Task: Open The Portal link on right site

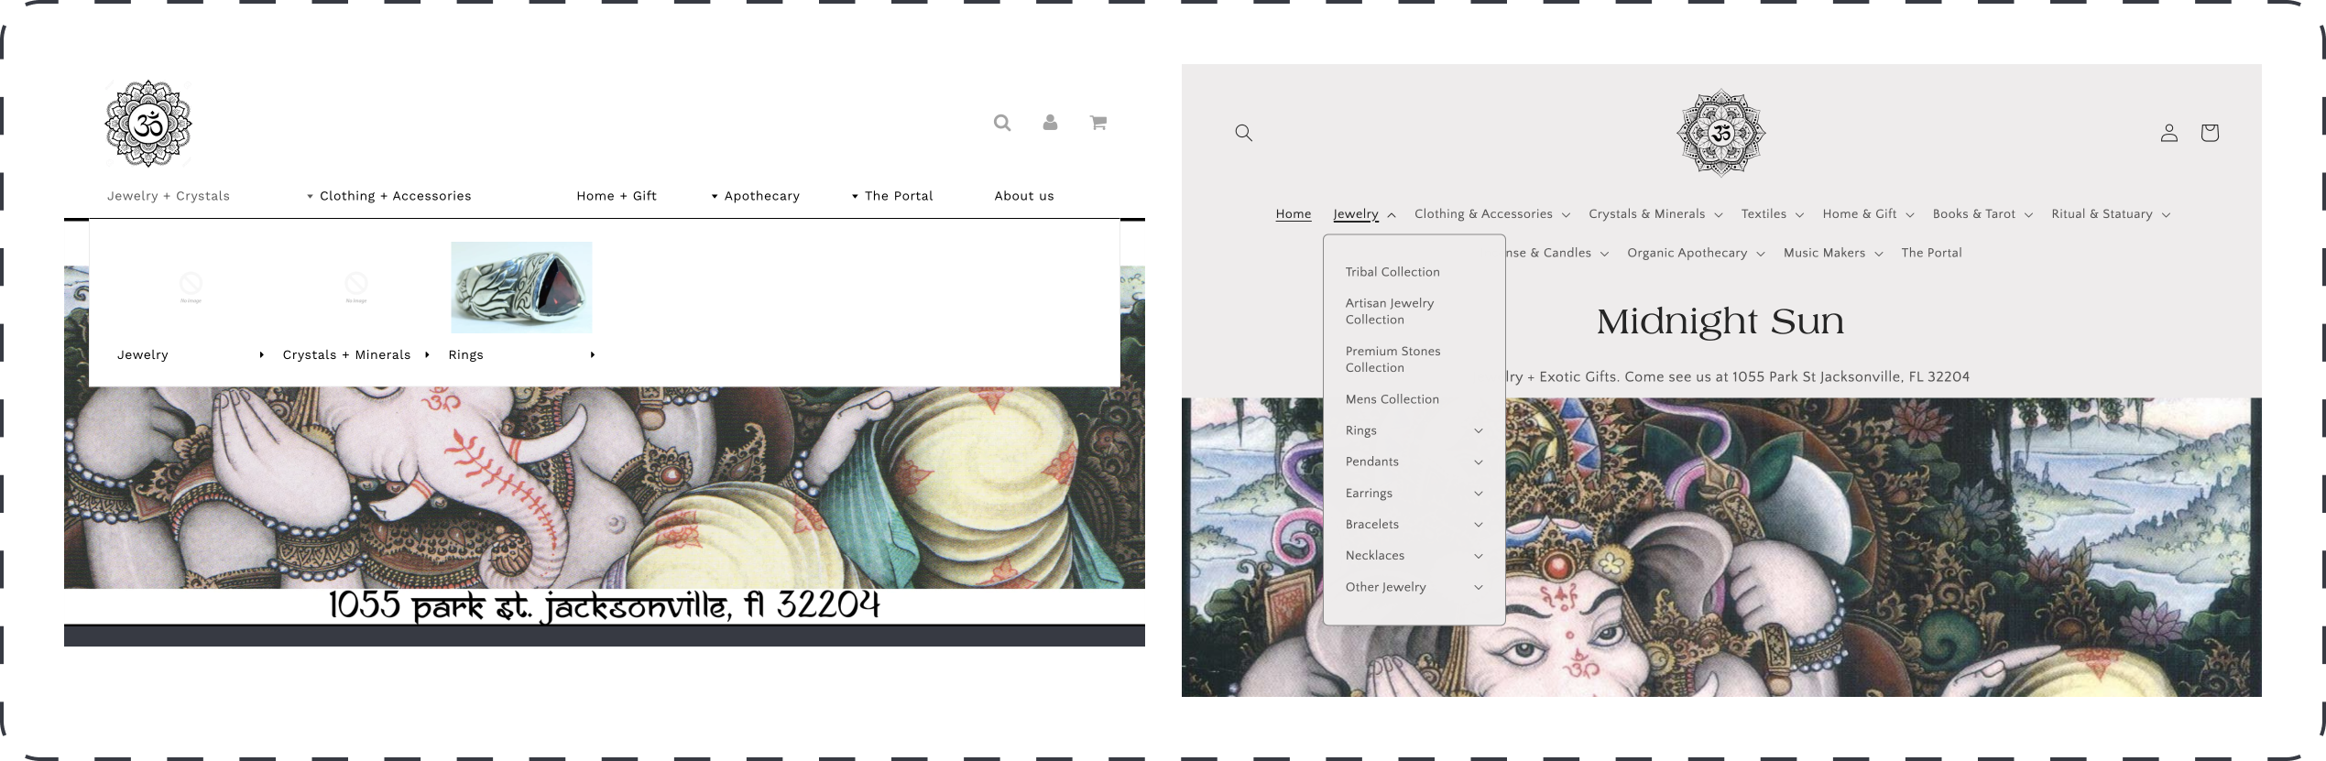Action: (1931, 253)
